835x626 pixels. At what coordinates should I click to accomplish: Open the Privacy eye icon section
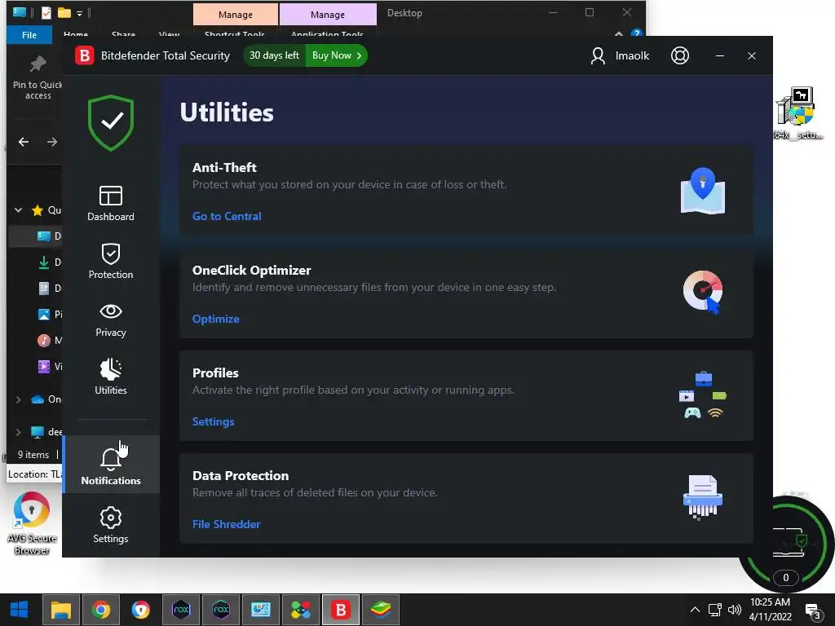click(x=111, y=320)
